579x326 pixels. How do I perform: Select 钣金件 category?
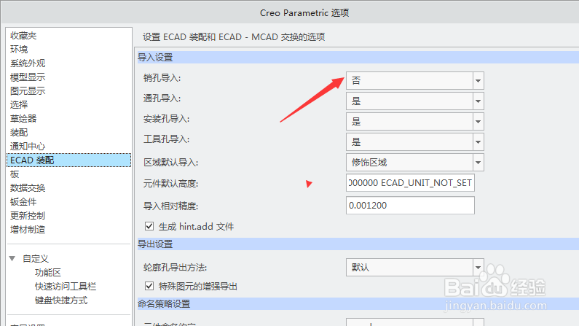coord(23,202)
